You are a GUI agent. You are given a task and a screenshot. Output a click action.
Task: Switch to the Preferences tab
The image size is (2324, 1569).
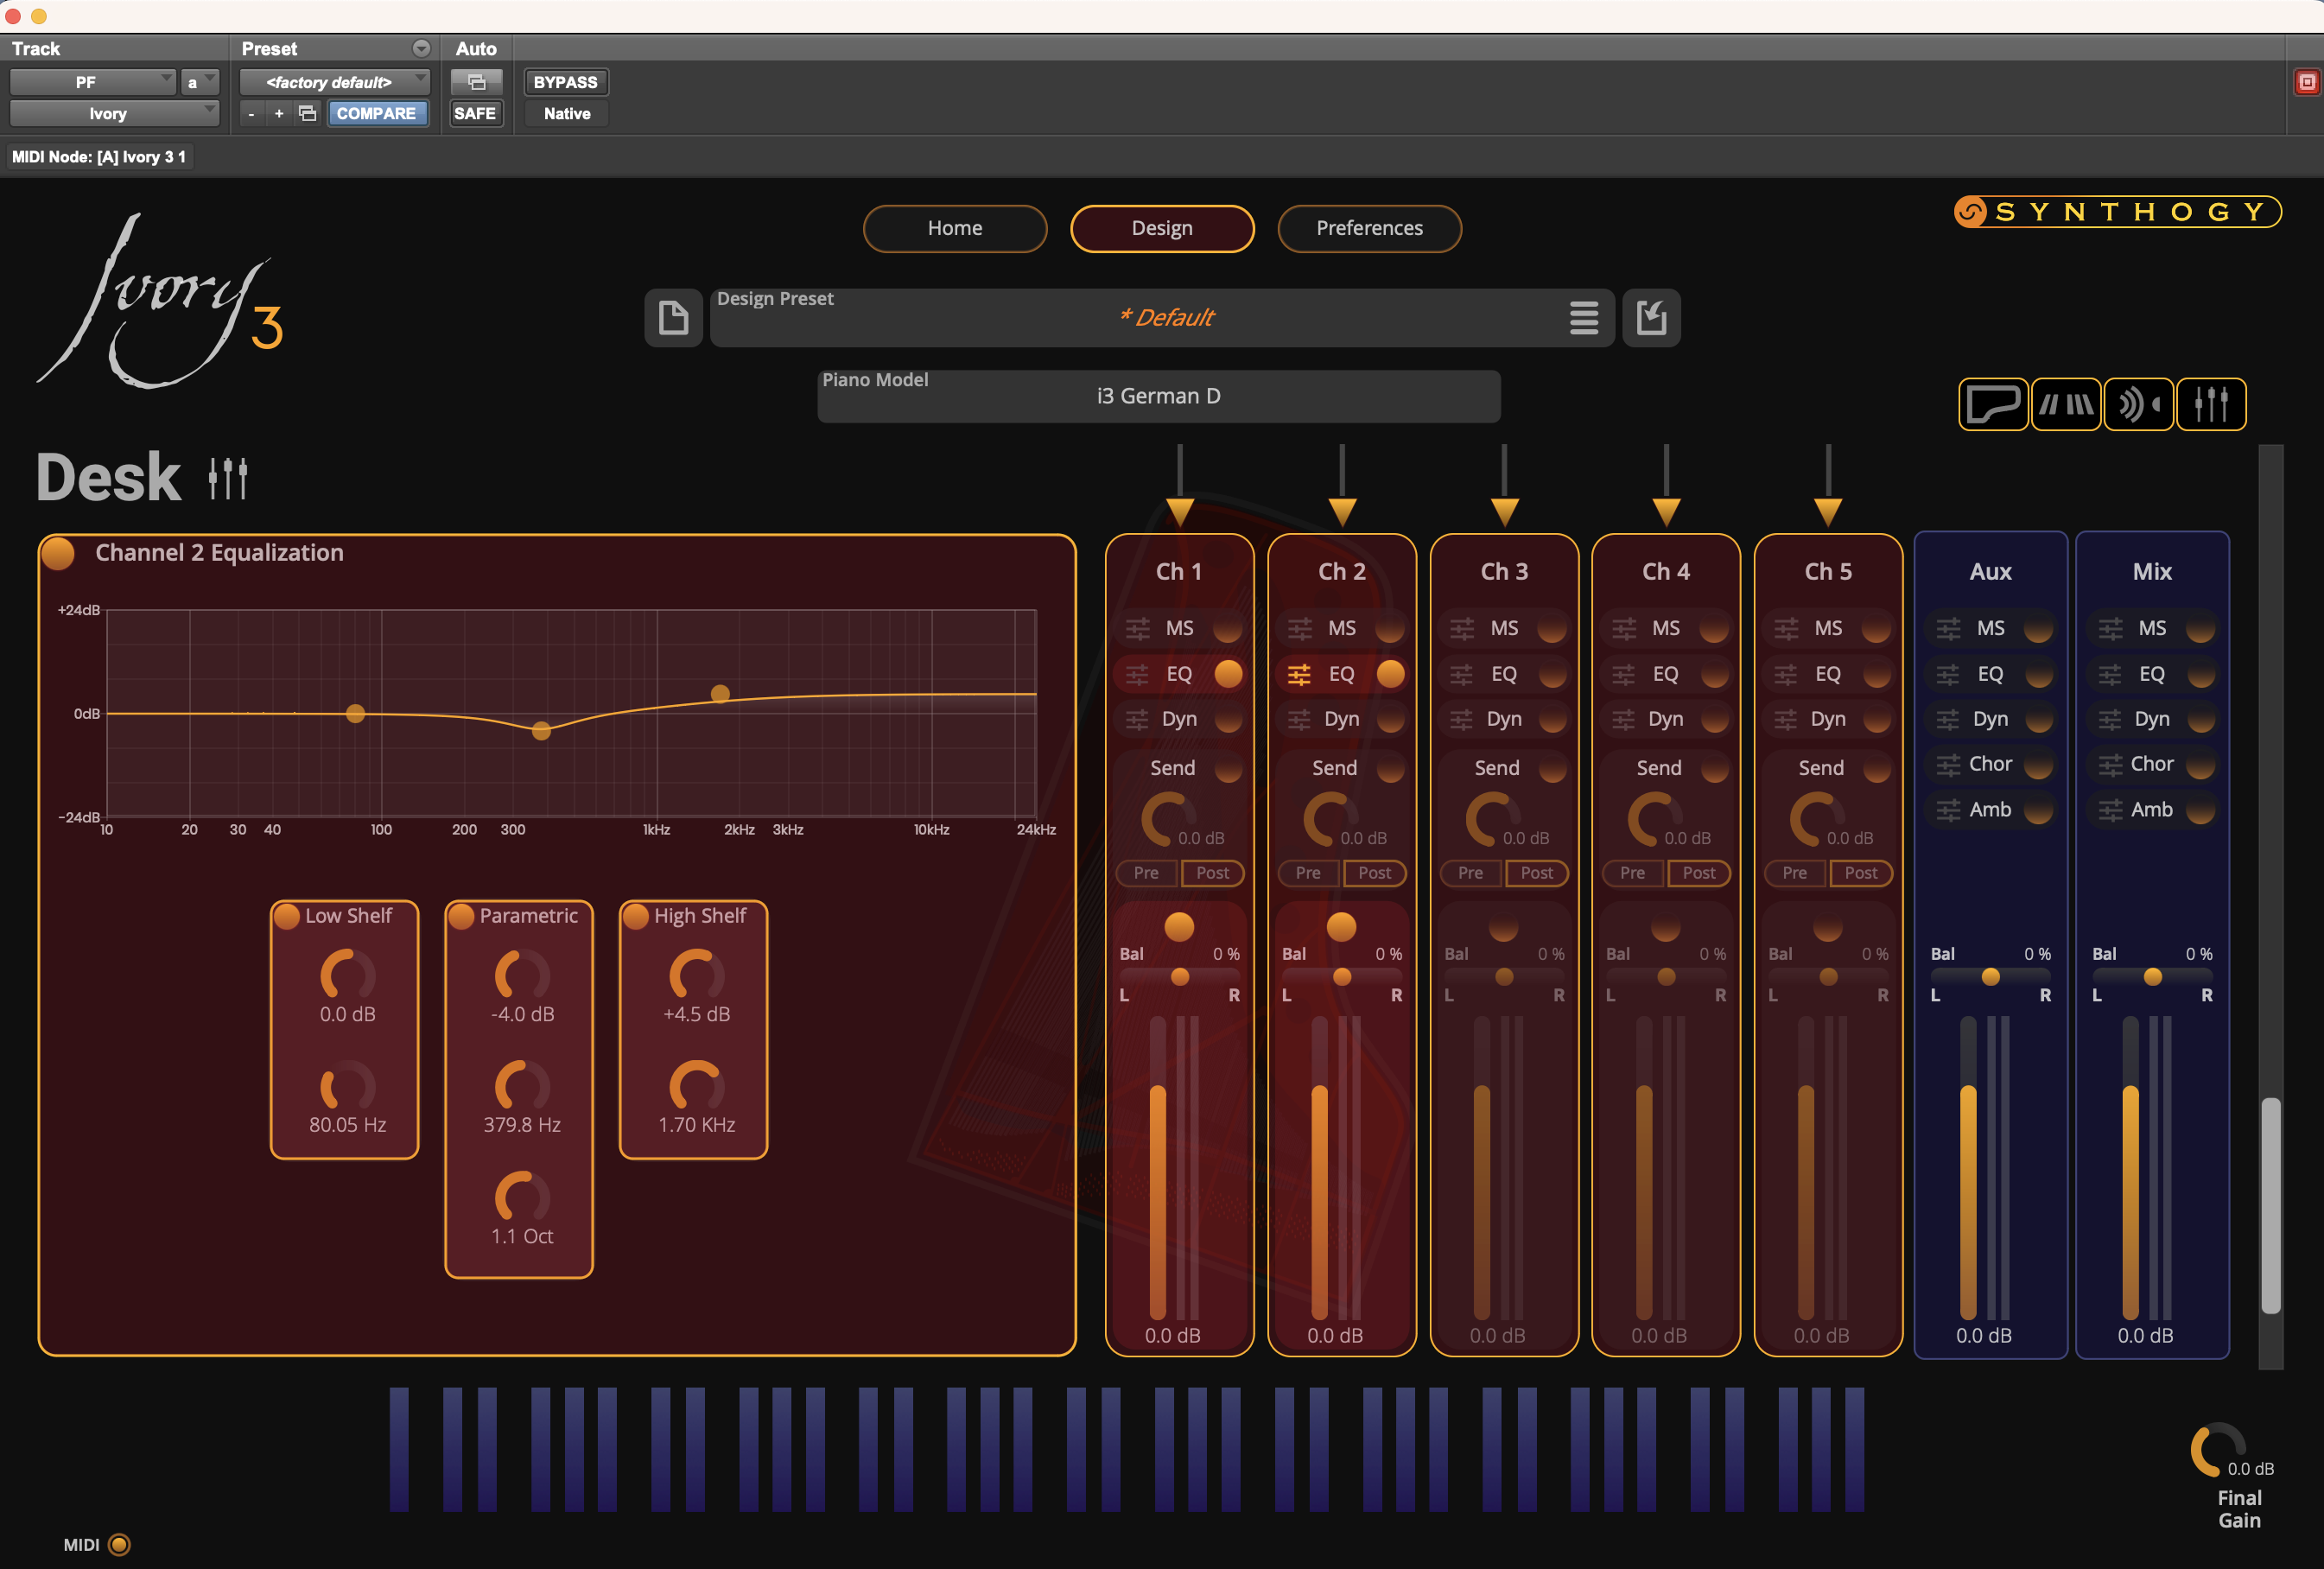point(1369,228)
